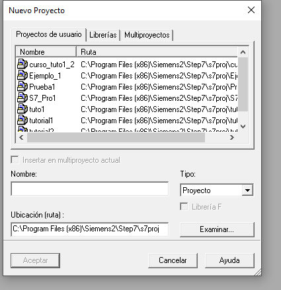Click the list scroll-down arrow
281x290 pixels.
tap(243, 127)
